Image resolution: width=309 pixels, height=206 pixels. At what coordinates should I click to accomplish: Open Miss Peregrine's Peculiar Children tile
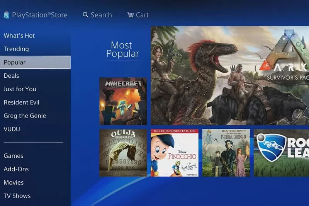coord(226,153)
